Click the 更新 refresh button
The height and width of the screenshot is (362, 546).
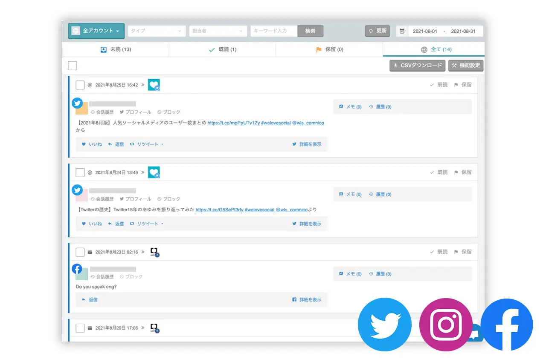378,31
